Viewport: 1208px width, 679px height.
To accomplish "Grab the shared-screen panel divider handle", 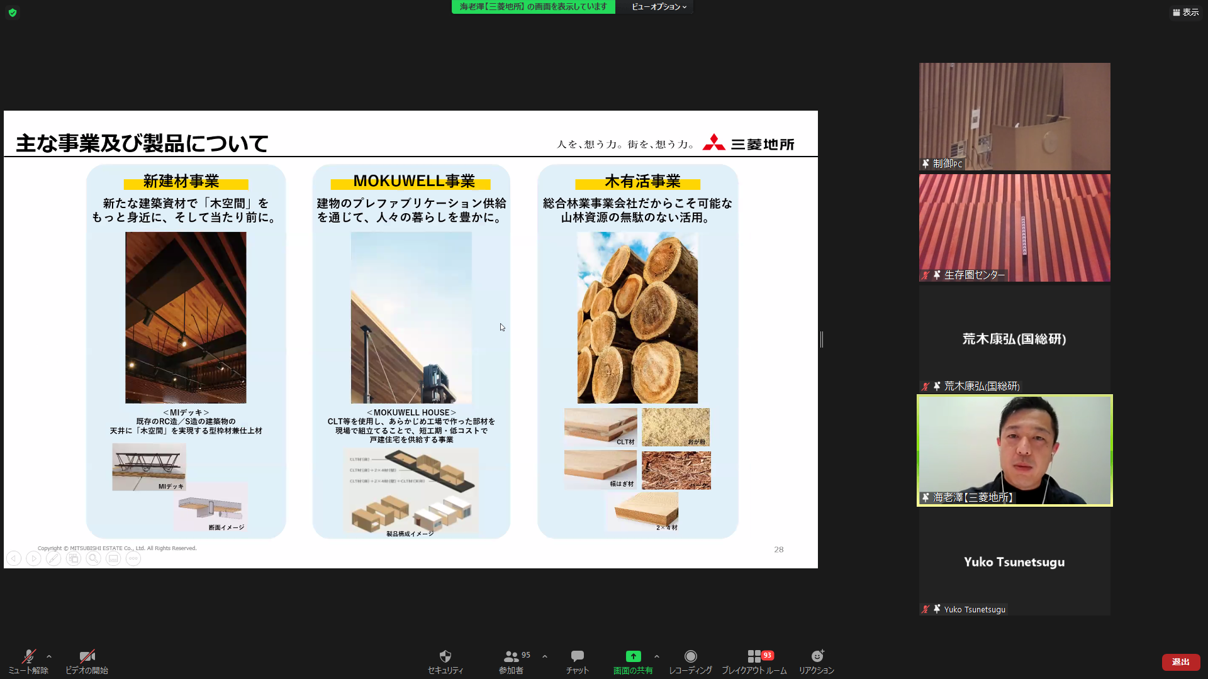I will pyautogui.click(x=822, y=339).
